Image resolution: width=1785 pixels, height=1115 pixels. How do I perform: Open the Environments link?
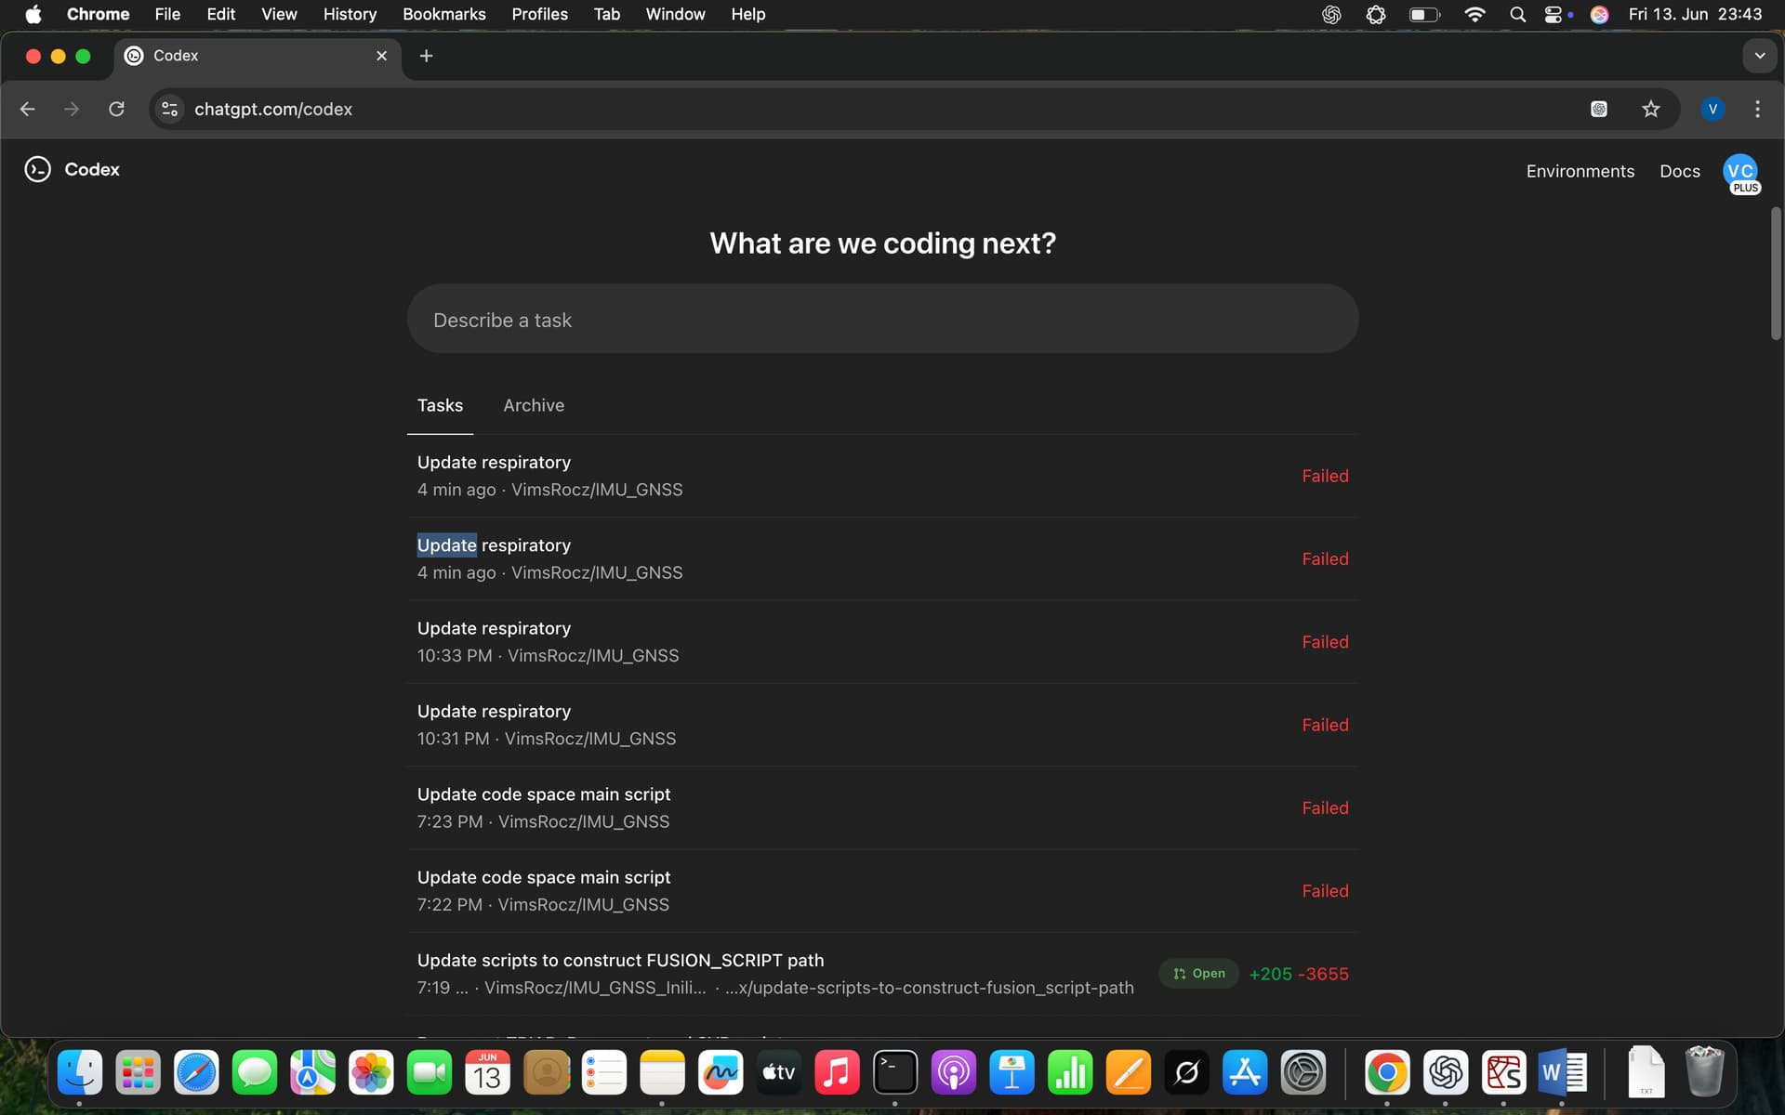(x=1580, y=171)
